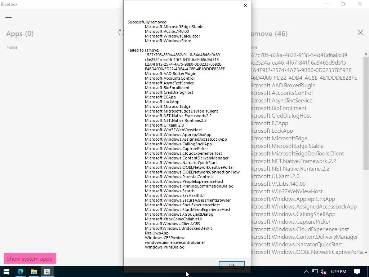Click the 6:49 PM clock
The image size is (369, 277).
pyautogui.click(x=338, y=272)
